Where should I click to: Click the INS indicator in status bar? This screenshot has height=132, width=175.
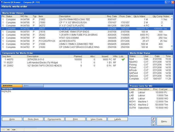[8, 130]
